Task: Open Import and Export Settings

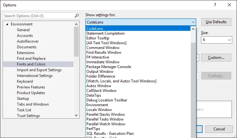Action: click(x=39, y=70)
